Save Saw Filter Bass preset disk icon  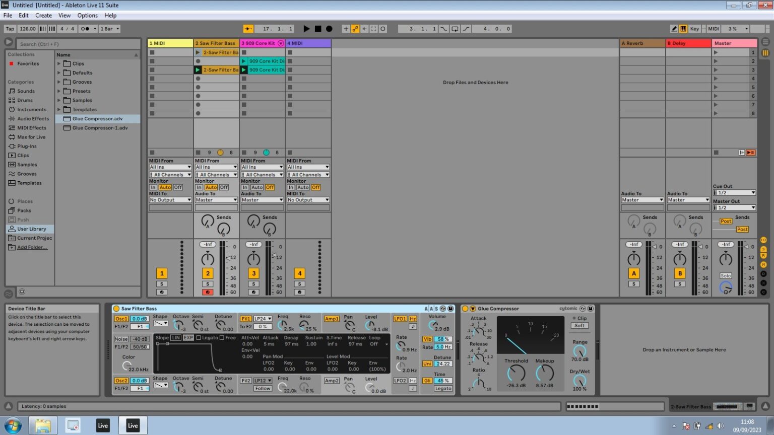point(450,309)
